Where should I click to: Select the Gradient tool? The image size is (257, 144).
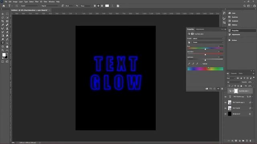click(3, 36)
